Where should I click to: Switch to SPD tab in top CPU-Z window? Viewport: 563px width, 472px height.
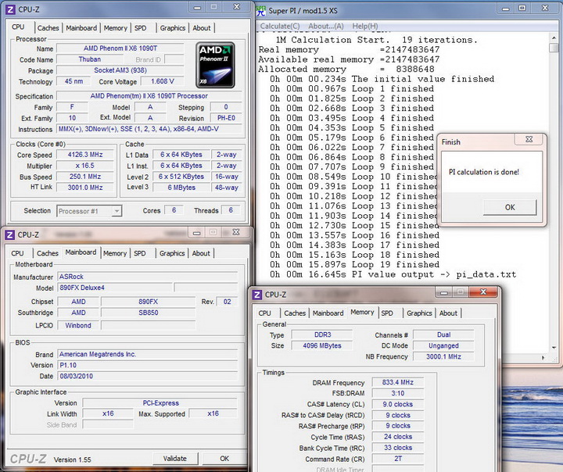pyautogui.click(x=141, y=28)
